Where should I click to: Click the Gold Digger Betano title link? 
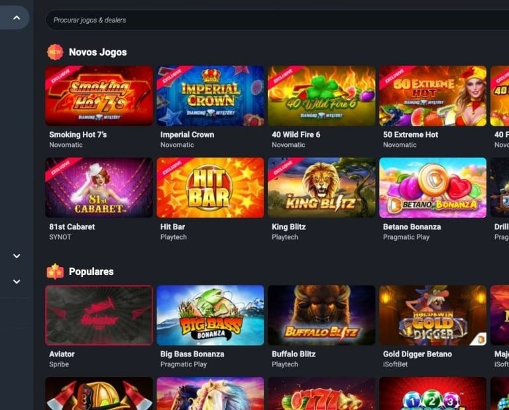point(418,354)
